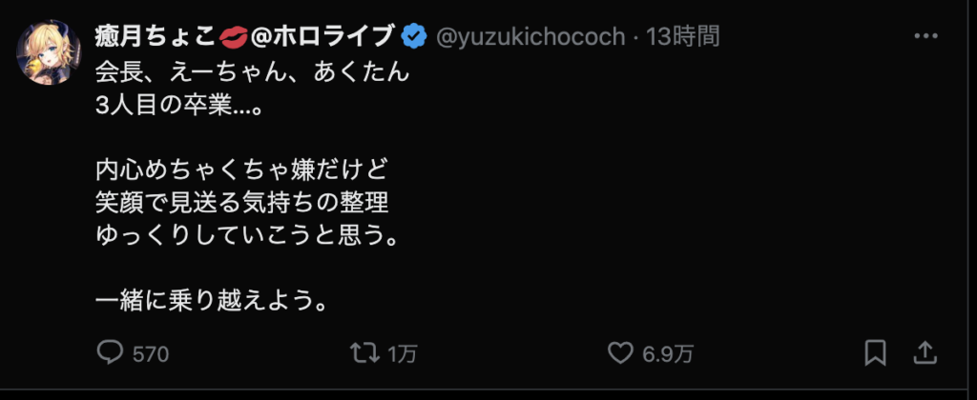Viewport: 977px width, 400px height.
Task: Open the 癒月ちょこ profile avatar
Action: [49, 53]
